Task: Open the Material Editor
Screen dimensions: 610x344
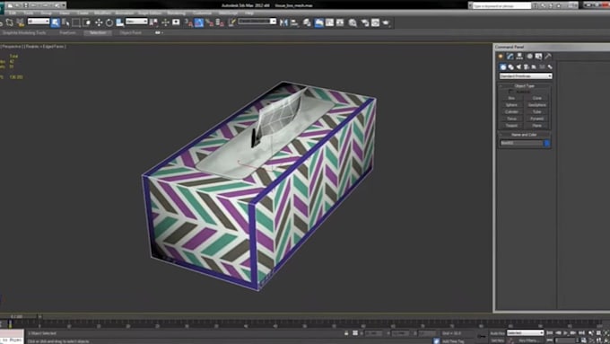Action: coord(353,22)
